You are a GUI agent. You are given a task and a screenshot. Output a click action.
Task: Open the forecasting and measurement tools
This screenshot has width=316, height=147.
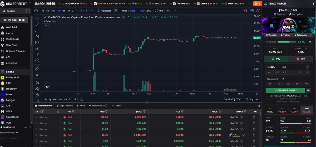(x=37, y=43)
